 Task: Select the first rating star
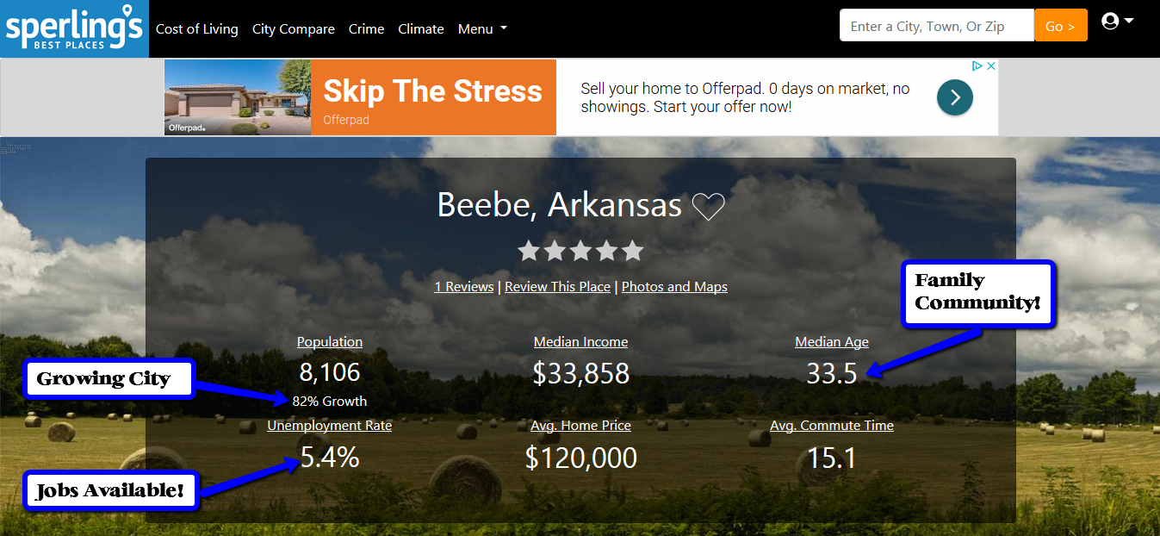[528, 251]
